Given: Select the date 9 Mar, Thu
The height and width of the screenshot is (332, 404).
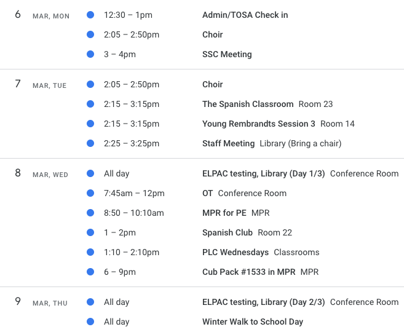Looking at the screenshot, I should pyautogui.click(x=41, y=302).
